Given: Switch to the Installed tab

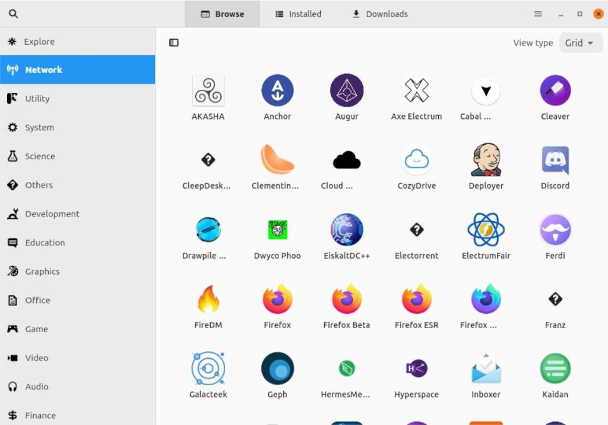Looking at the screenshot, I should 297,14.
